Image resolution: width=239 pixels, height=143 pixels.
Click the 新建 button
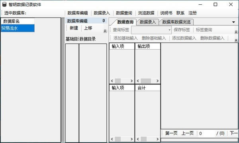[x=74, y=28]
